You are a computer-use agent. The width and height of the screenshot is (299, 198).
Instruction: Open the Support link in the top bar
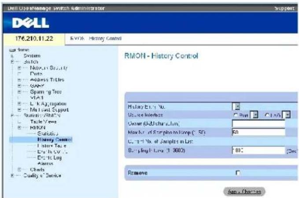(284, 8)
